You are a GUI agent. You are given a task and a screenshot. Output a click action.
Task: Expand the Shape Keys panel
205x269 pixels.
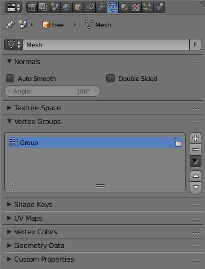click(x=33, y=204)
